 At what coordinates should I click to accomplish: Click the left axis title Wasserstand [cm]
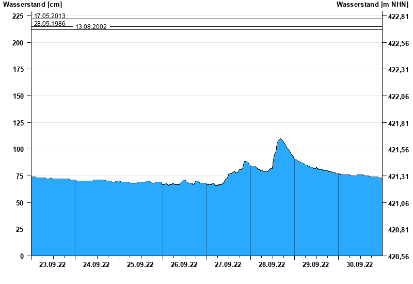(32, 5)
